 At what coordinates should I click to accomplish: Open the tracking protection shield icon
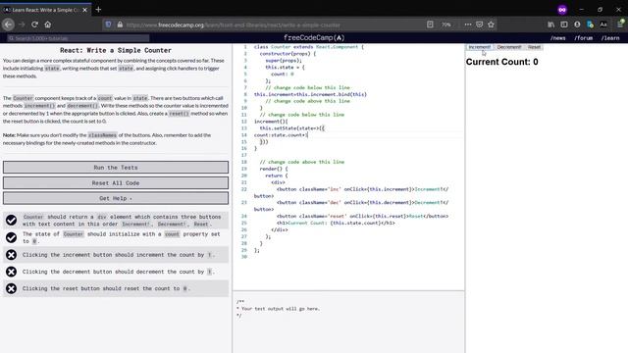click(x=108, y=25)
